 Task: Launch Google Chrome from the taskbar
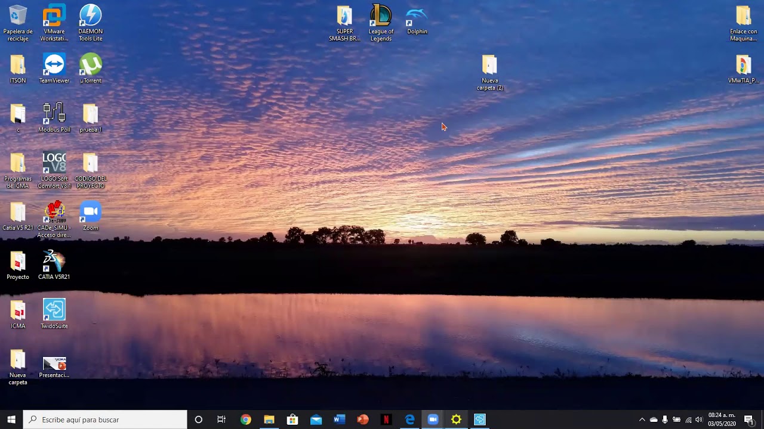[x=245, y=419]
